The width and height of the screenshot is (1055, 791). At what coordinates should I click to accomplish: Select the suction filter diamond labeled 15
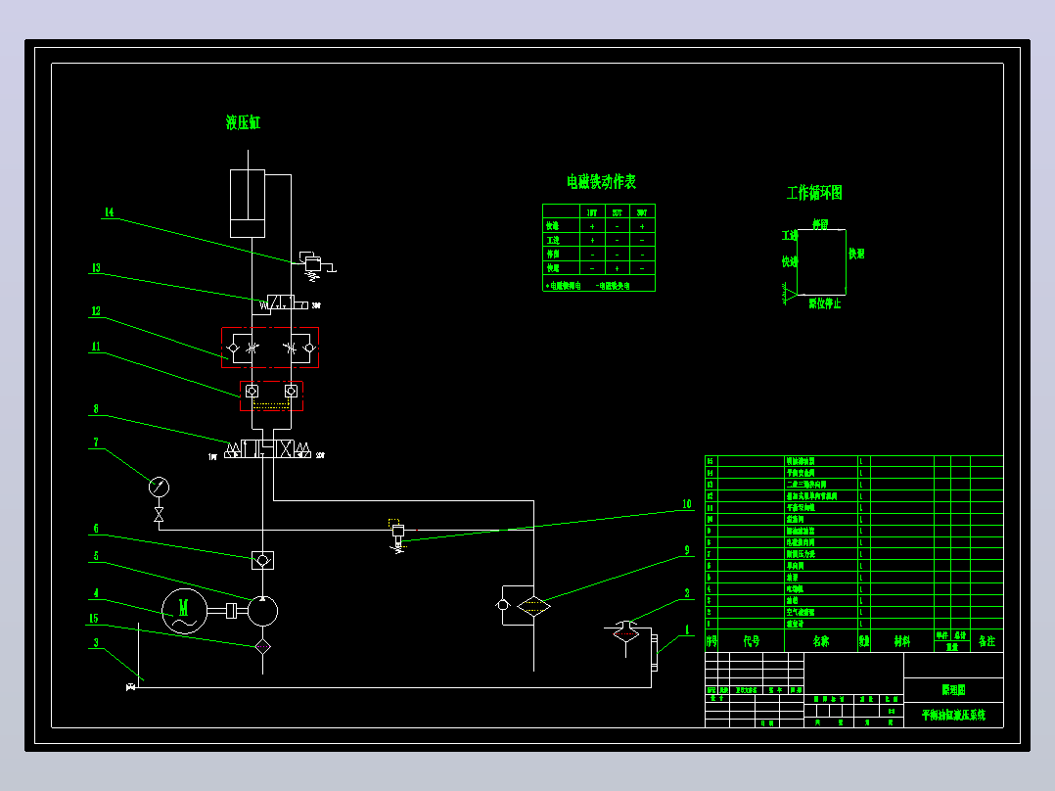pyautogui.click(x=262, y=647)
